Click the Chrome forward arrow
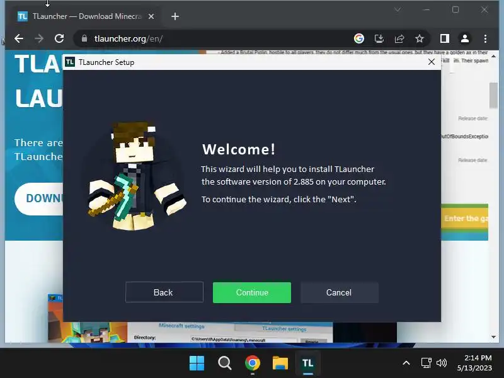Screen dimensions: 504x378 pos(39,38)
